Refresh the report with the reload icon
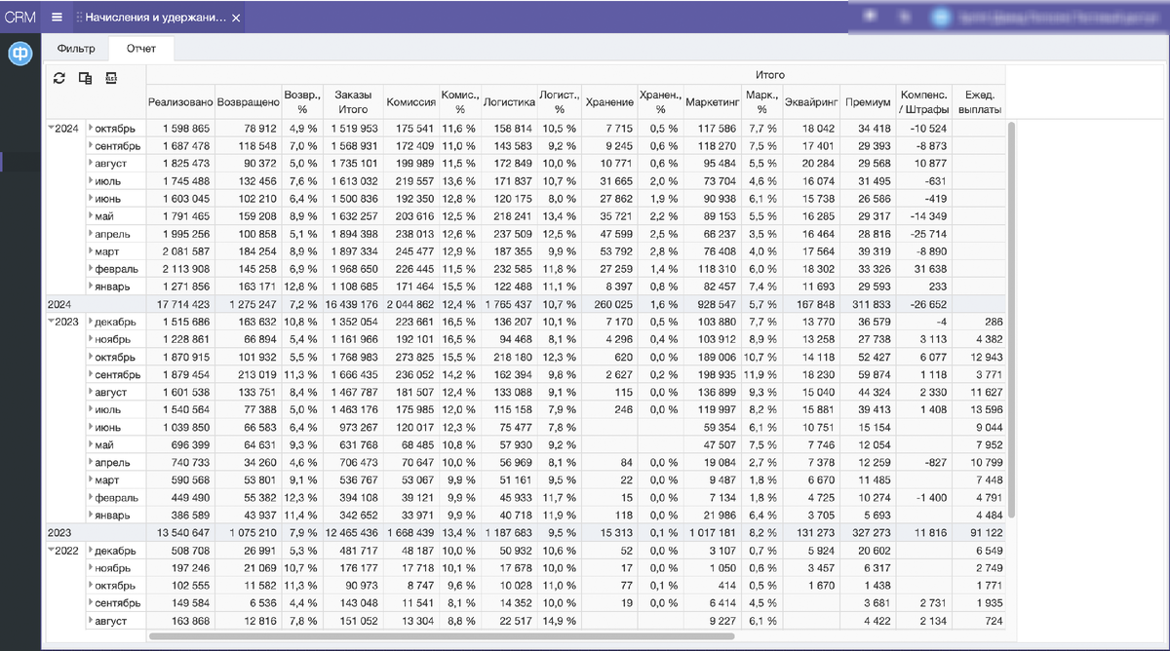 59,78
